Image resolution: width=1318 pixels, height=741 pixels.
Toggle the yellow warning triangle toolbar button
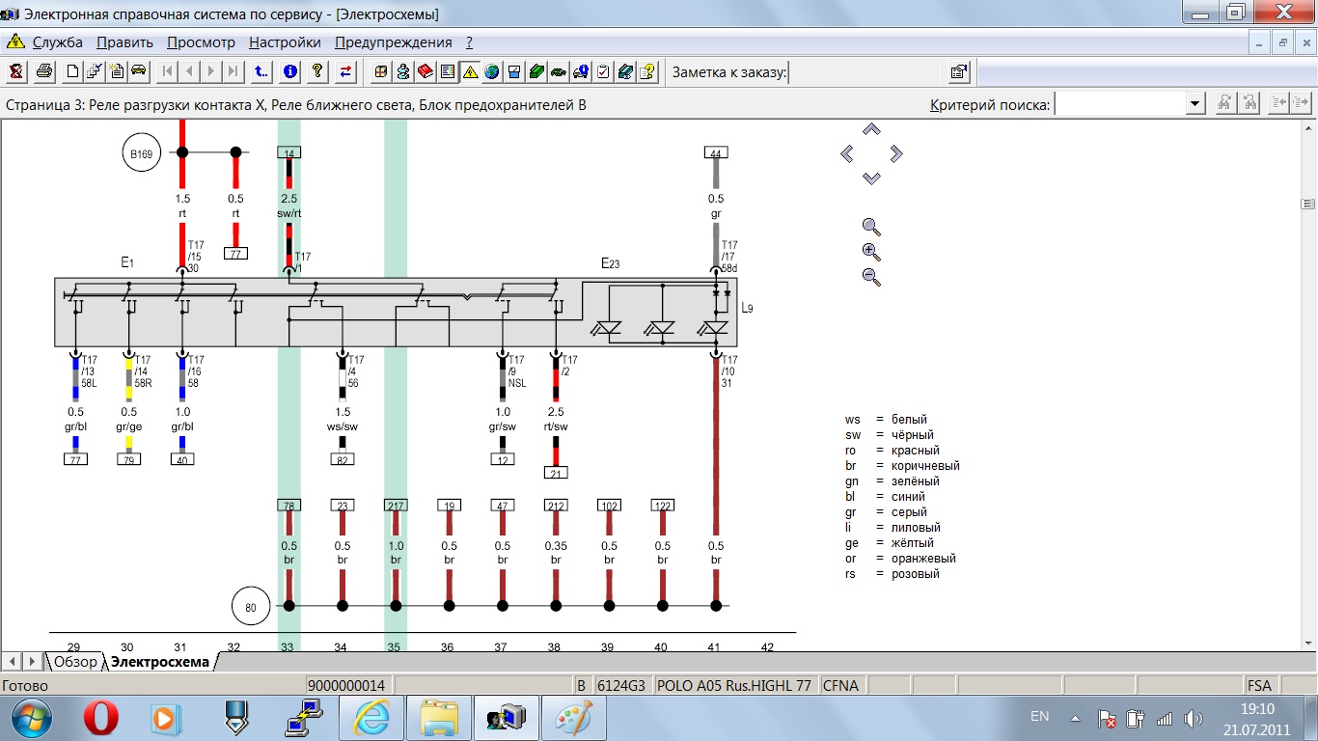pos(470,71)
